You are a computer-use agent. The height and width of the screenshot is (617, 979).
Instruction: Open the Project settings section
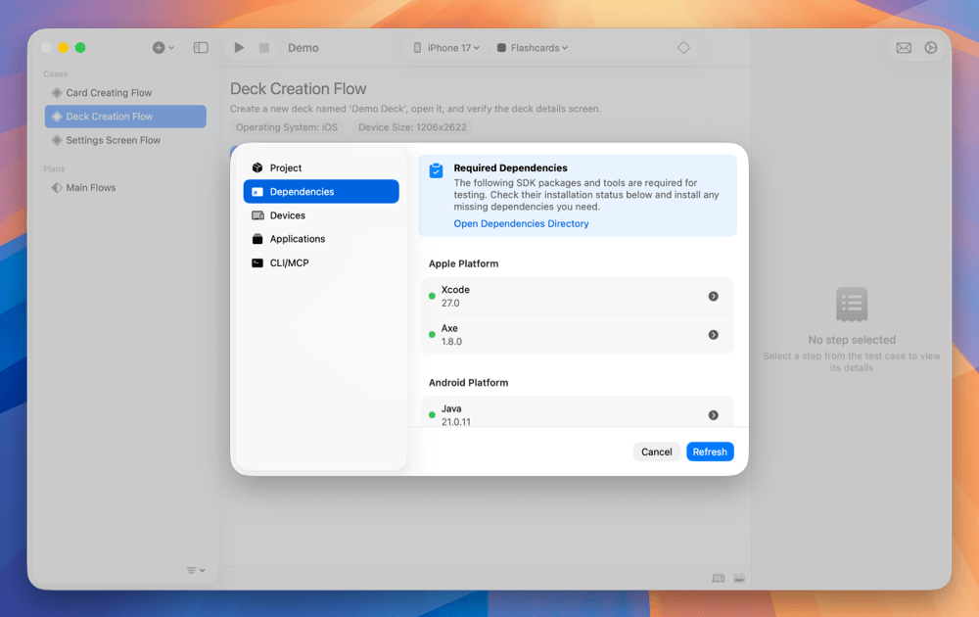pos(321,168)
